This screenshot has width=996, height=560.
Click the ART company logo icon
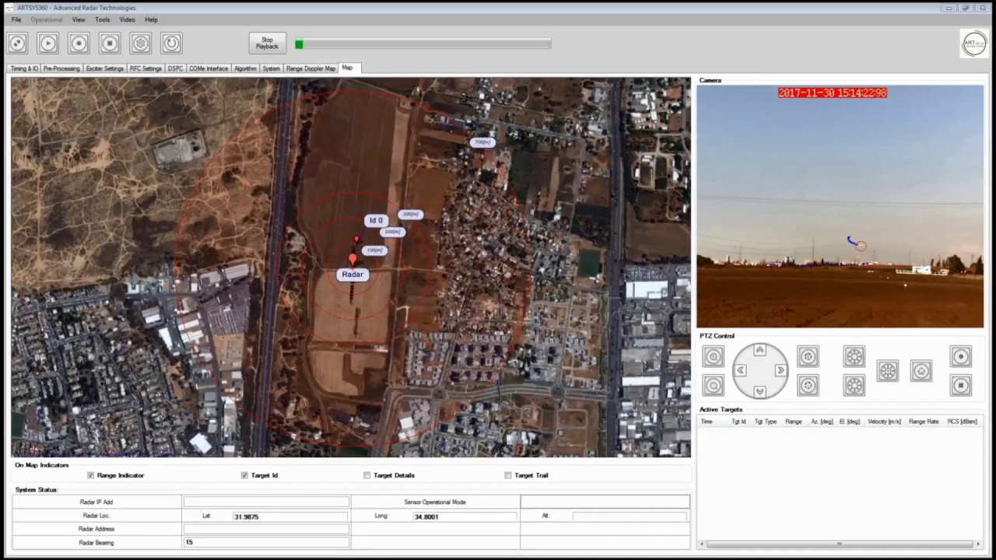click(974, 44)
